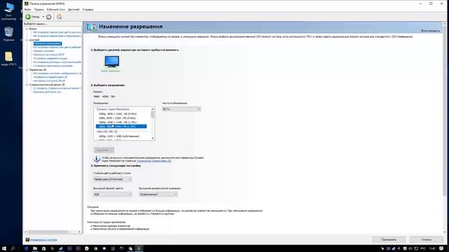
Task: Click the Отмена button
Action: tap(426, 239)
